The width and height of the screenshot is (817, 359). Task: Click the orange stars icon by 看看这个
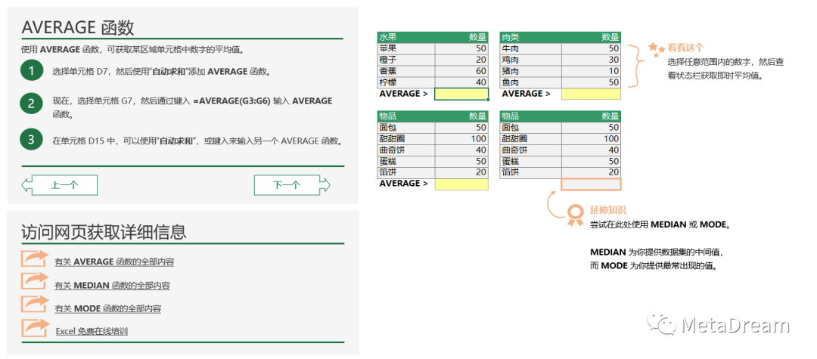pyautogui.click(x=657, y=49)
